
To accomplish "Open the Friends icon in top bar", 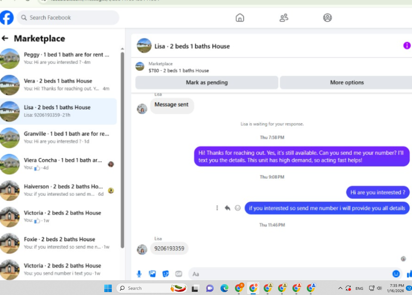I will (x=284, y=18).
